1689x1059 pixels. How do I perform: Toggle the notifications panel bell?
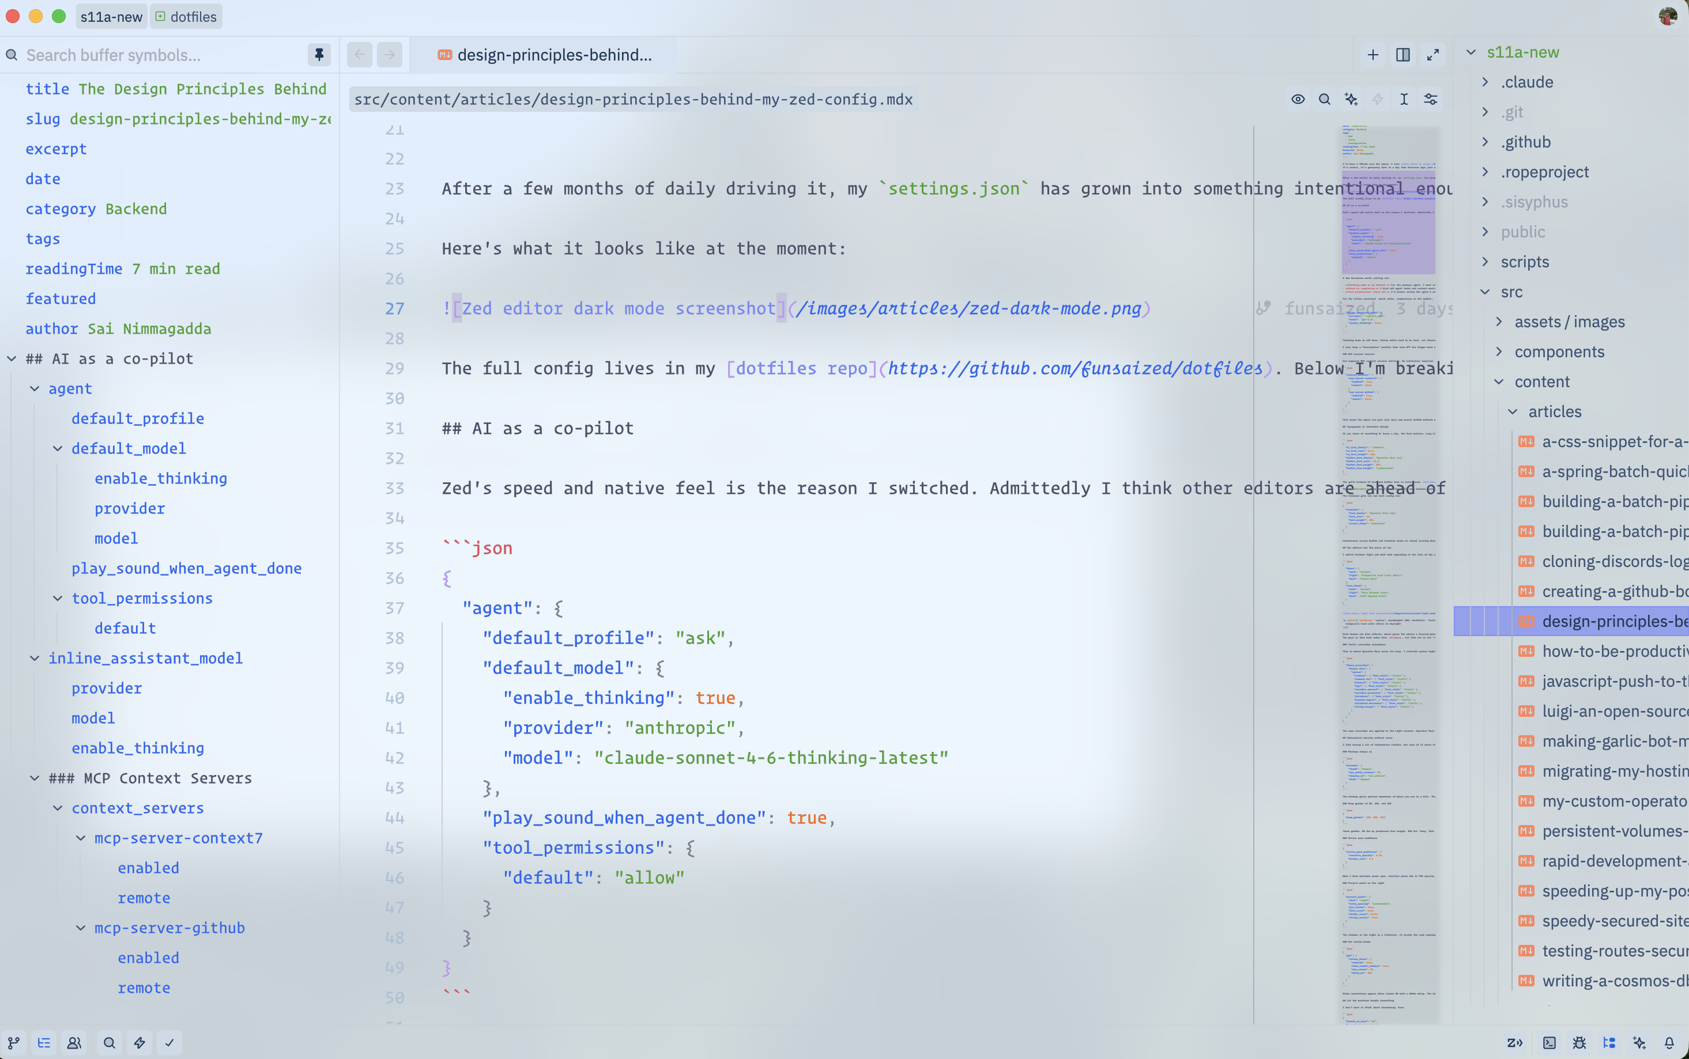point(1669,1043)
